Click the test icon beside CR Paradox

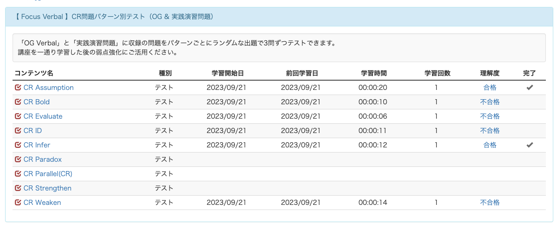(18, 159)
